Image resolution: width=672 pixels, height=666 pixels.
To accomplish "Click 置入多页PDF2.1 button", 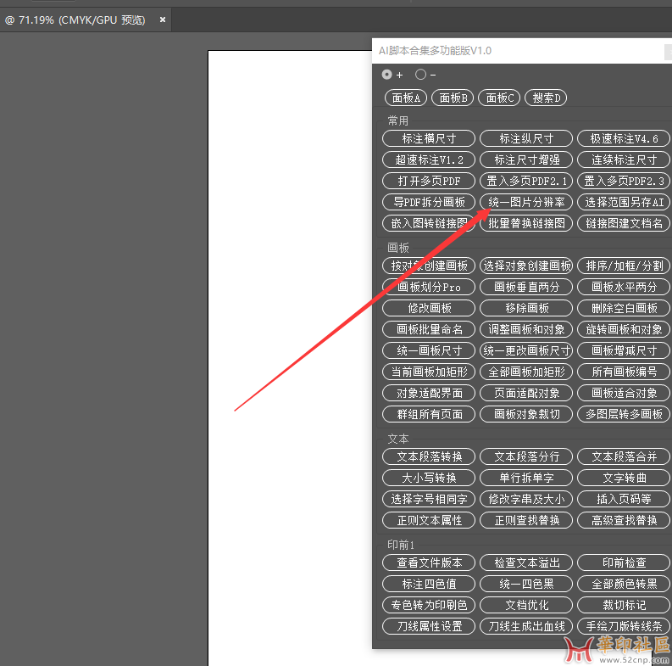I will point(526,181).
